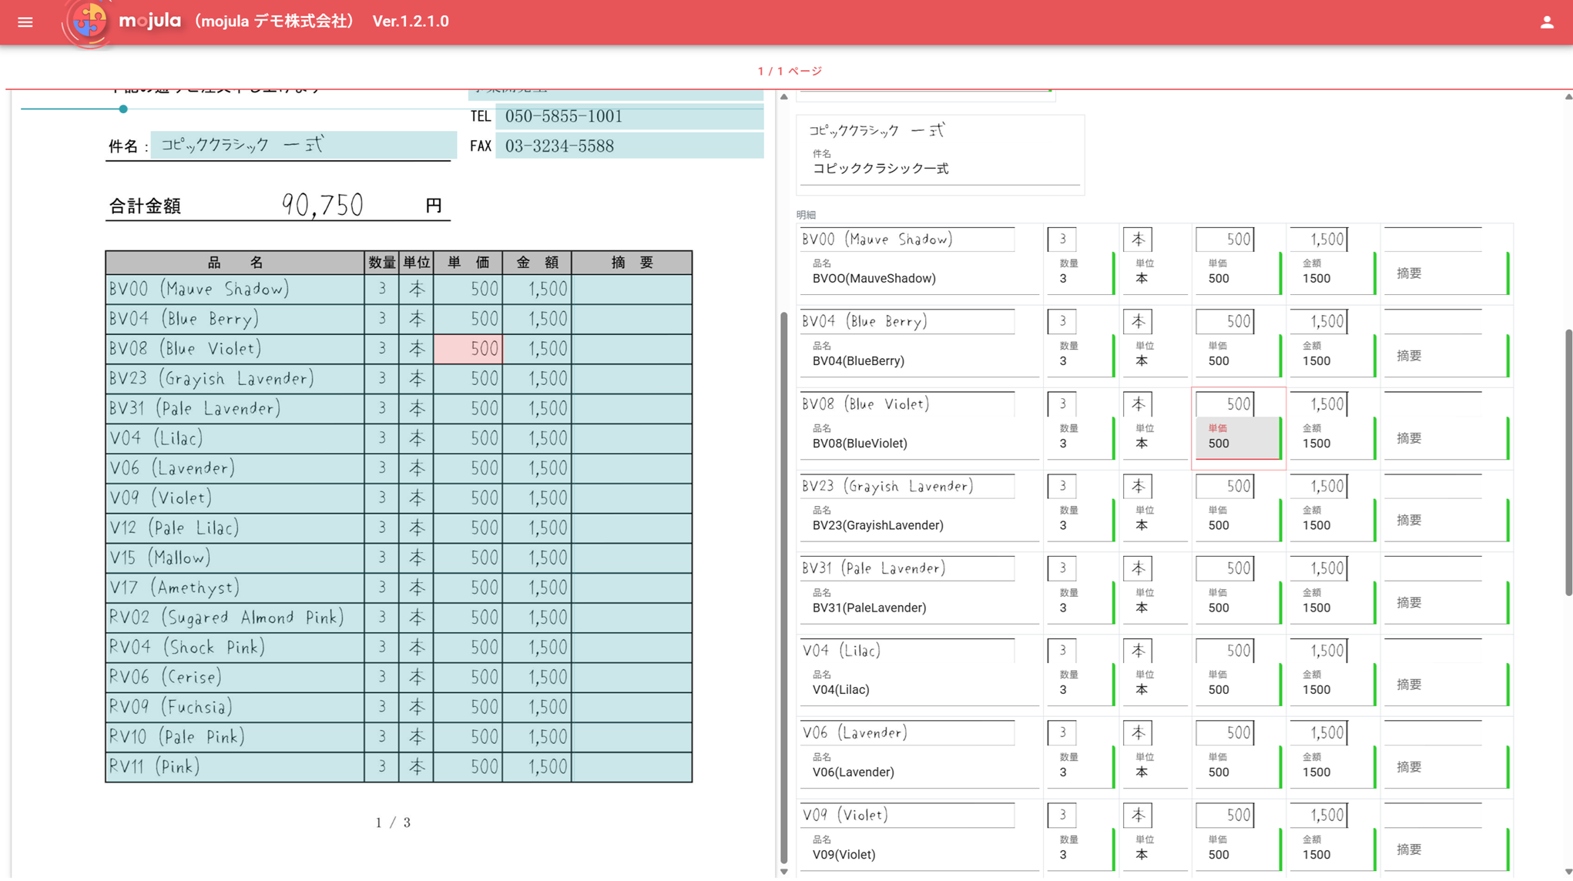Open the user account icon
The image size is (1573, 881).
click(x=1547, y=22)
